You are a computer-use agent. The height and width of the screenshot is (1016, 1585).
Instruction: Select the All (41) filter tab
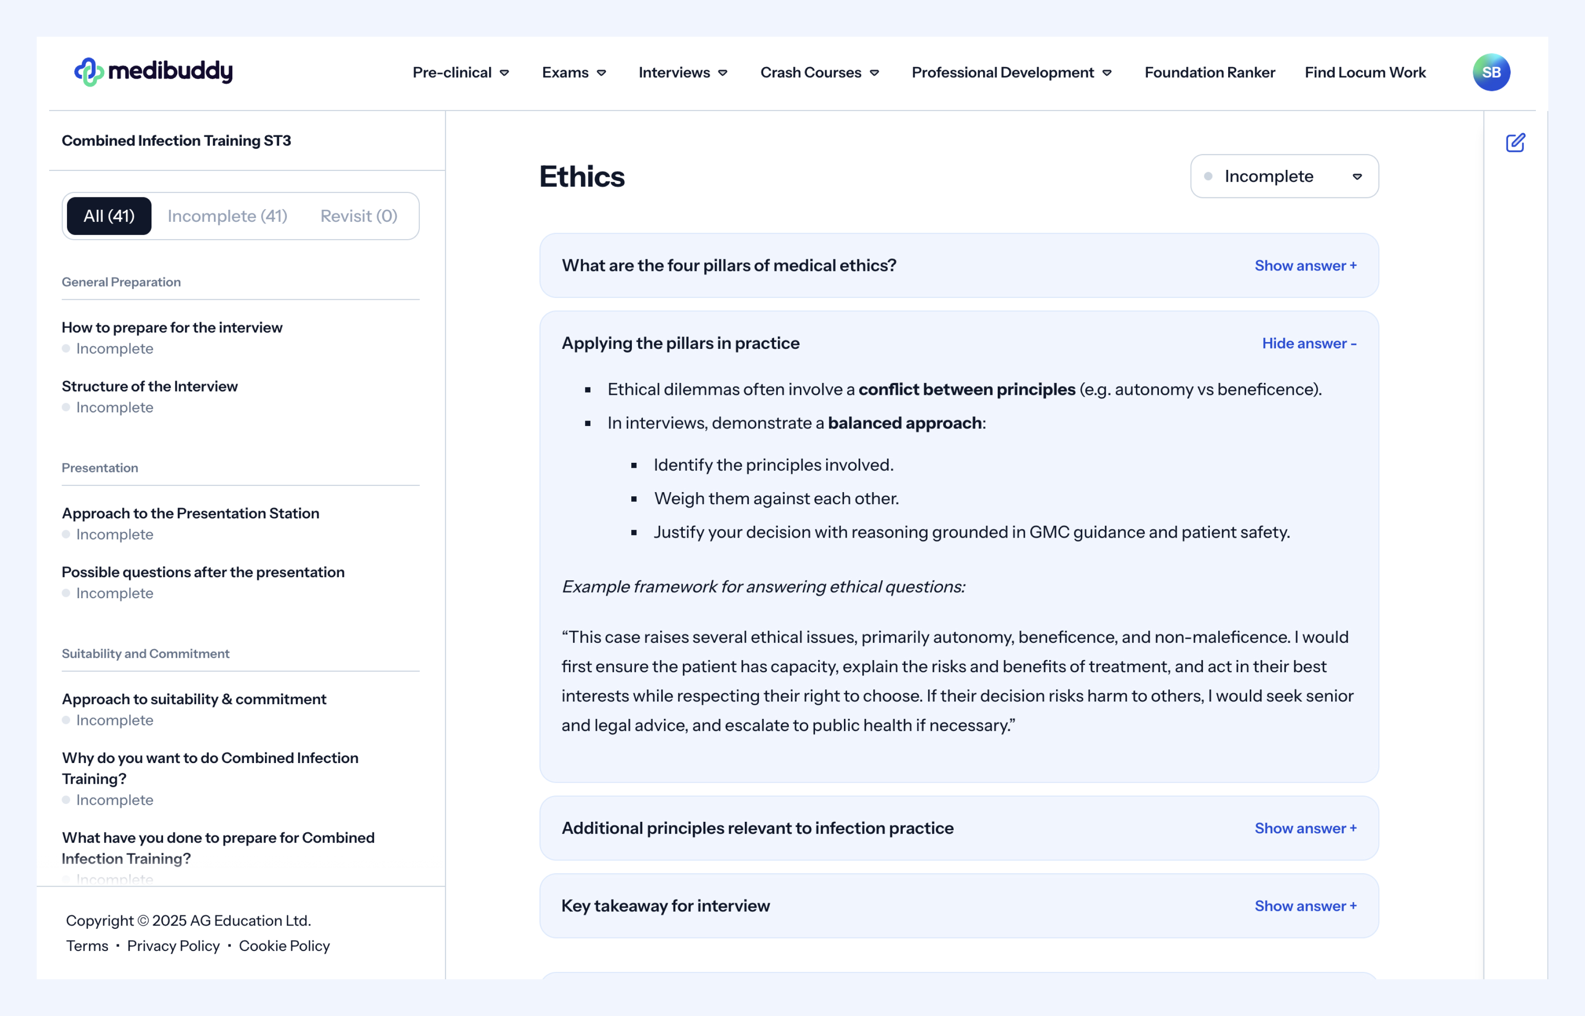click(109, 216)
